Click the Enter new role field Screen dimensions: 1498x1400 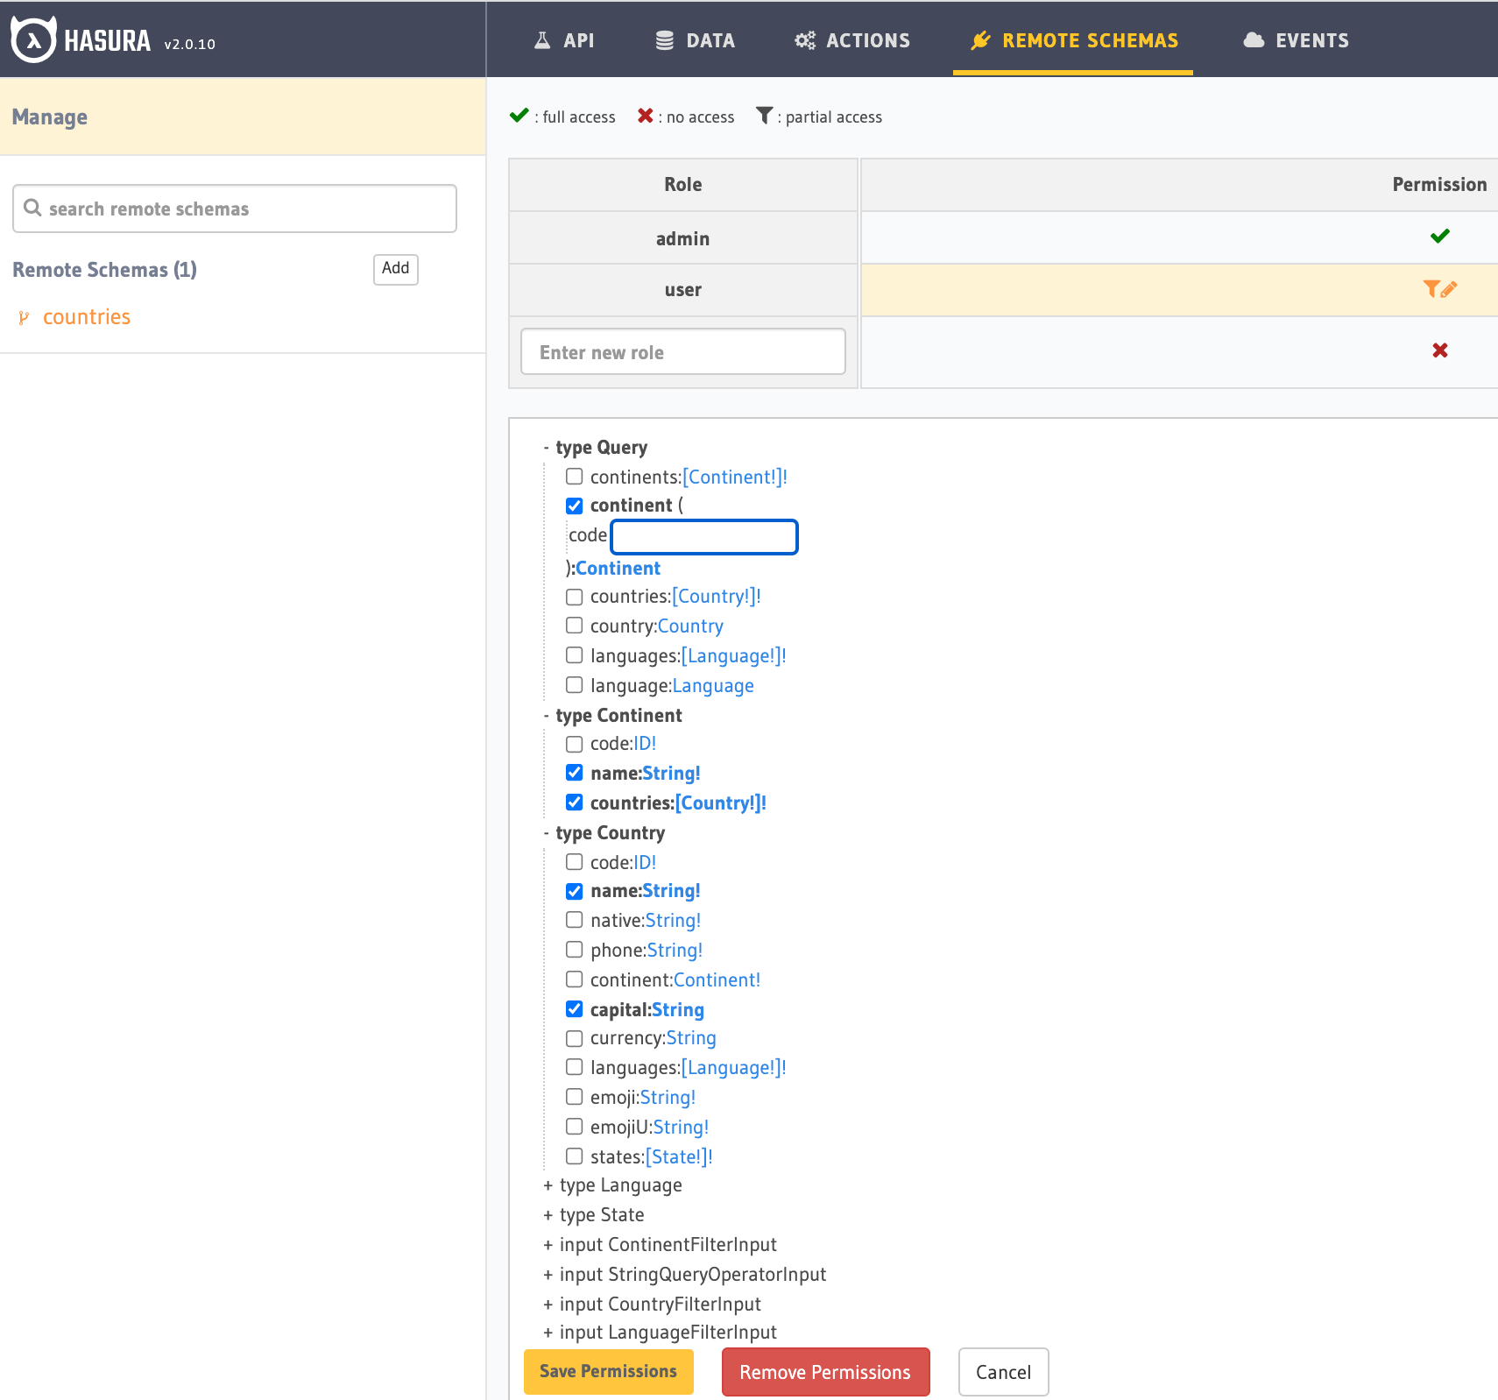coord(682,352)
